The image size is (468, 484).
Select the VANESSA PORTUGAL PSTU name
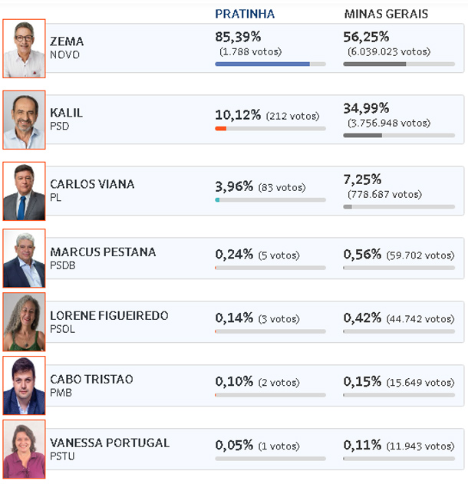(x=110, y=449)
